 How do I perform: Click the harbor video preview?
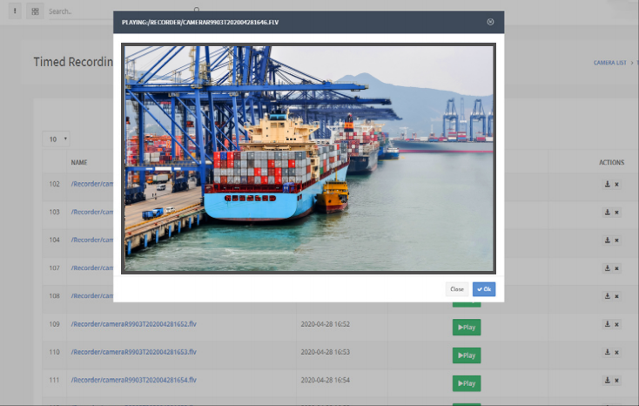(x=309, y=159)
